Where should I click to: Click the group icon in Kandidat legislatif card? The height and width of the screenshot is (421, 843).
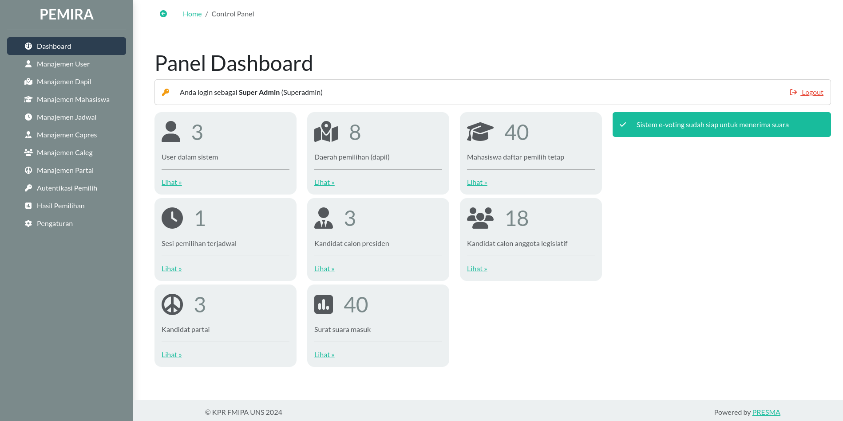[480, 218]
